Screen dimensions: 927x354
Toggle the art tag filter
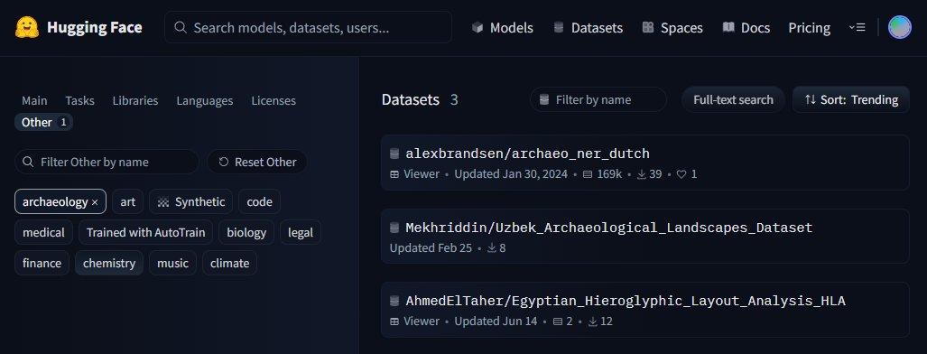(x=127, y=202)
